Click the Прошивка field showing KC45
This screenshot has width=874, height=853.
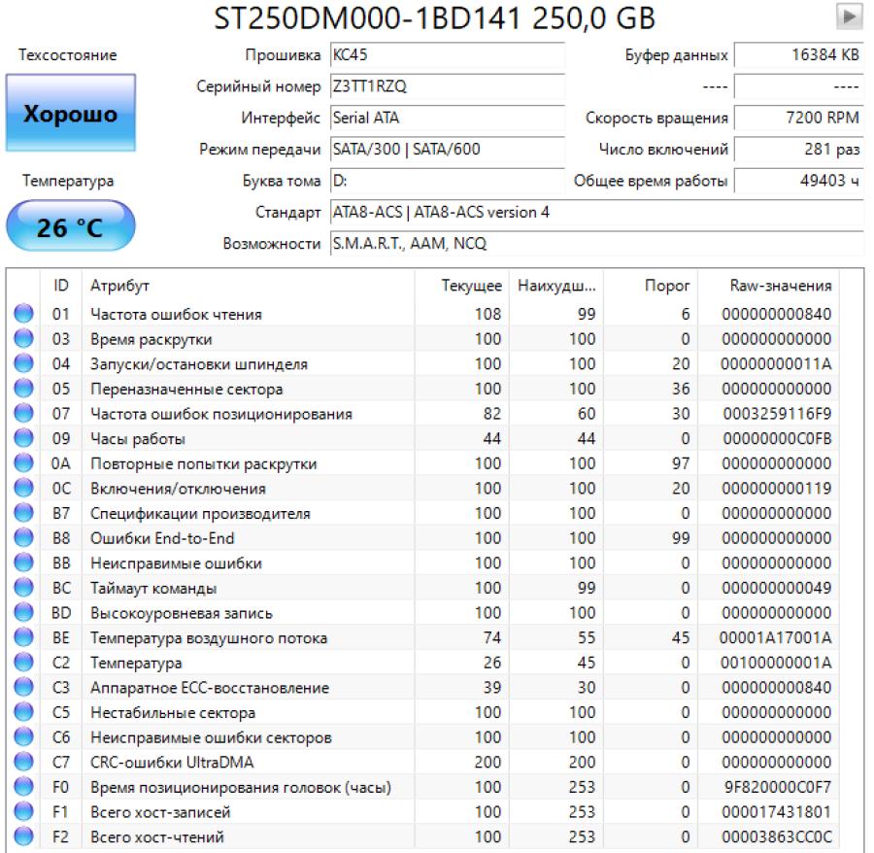446,55
